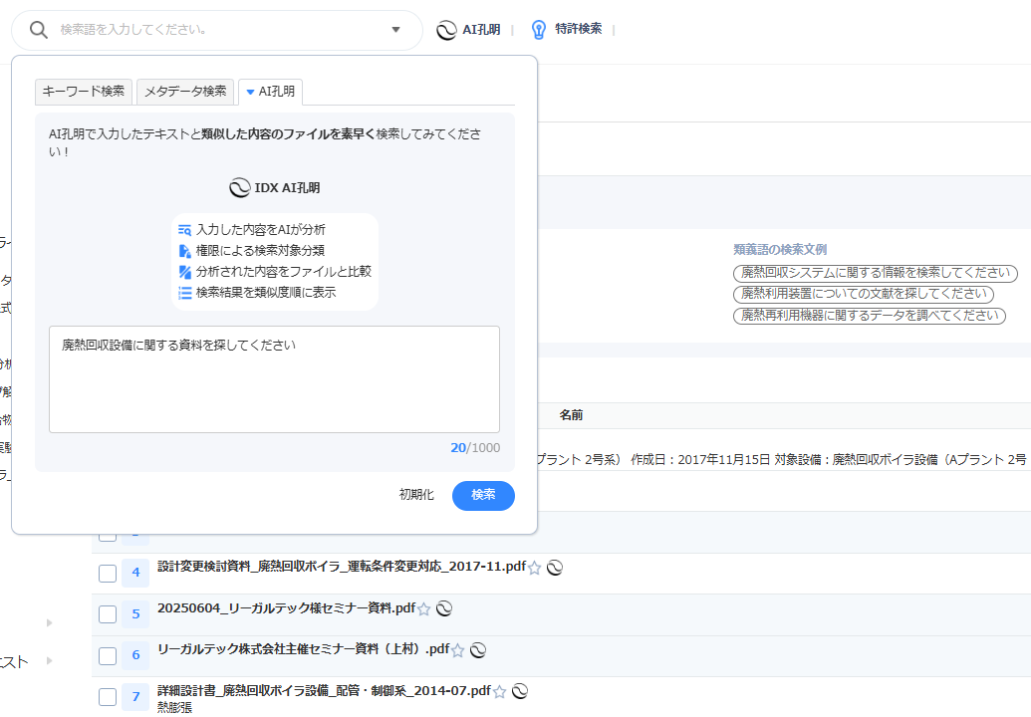Star the 設計変更検討資料 PDF file
Image resolution: width=1031 pixels, height=717 pixels.
[535, 568]
